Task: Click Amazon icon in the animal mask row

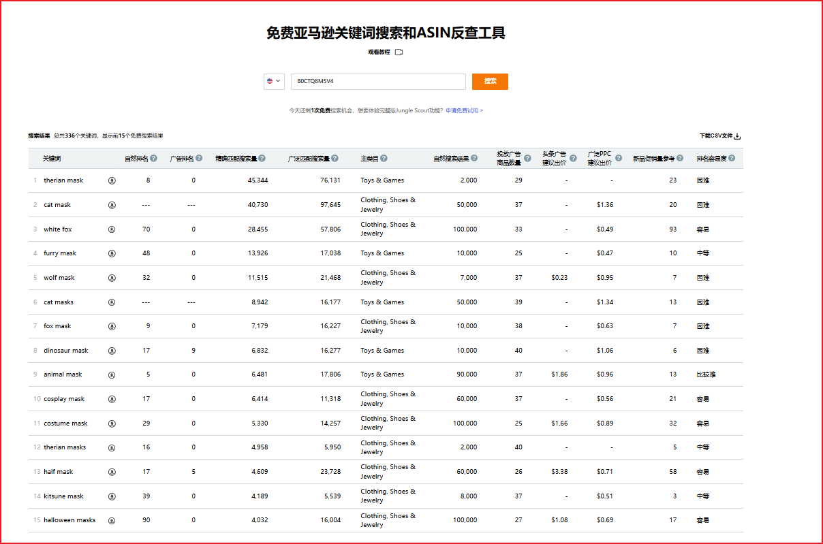Action: [112, 374]
